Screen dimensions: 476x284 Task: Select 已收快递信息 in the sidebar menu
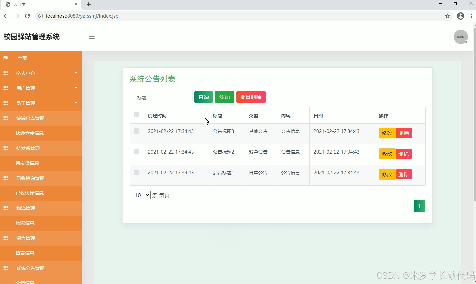[30, 193]
